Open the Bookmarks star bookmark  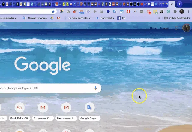tap(105, 18)
